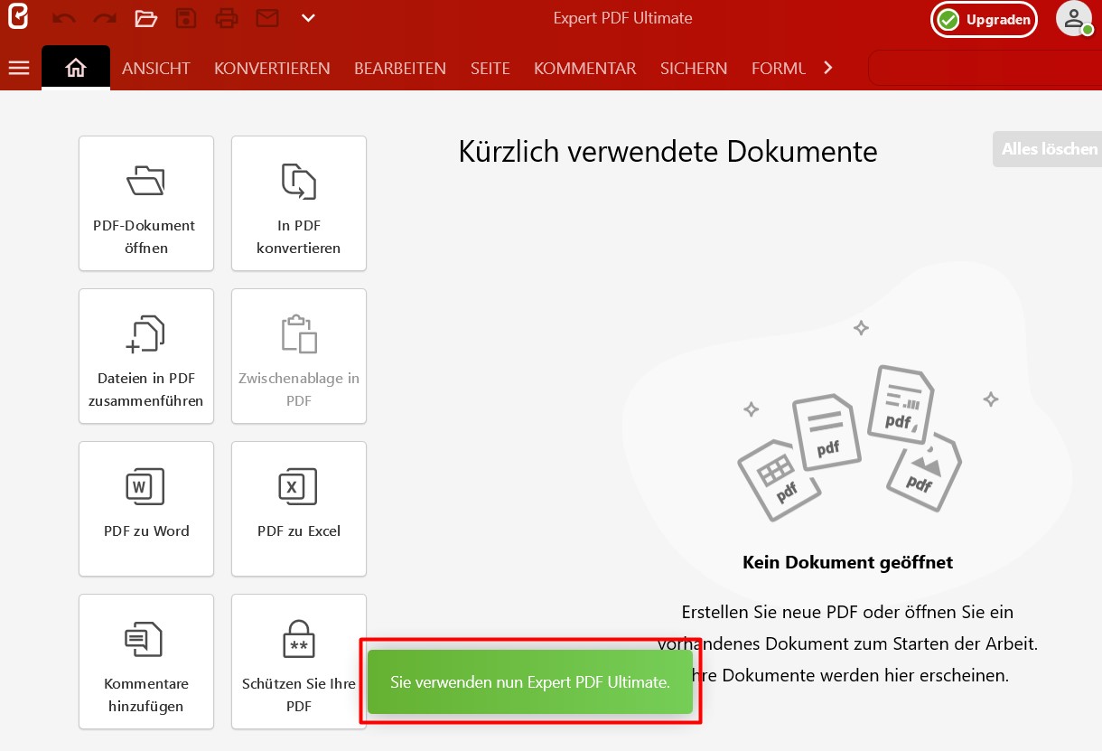Click the In PDF konvertieren tile
The width and height of the screenshot is (1102, 751).
point(299,203)
